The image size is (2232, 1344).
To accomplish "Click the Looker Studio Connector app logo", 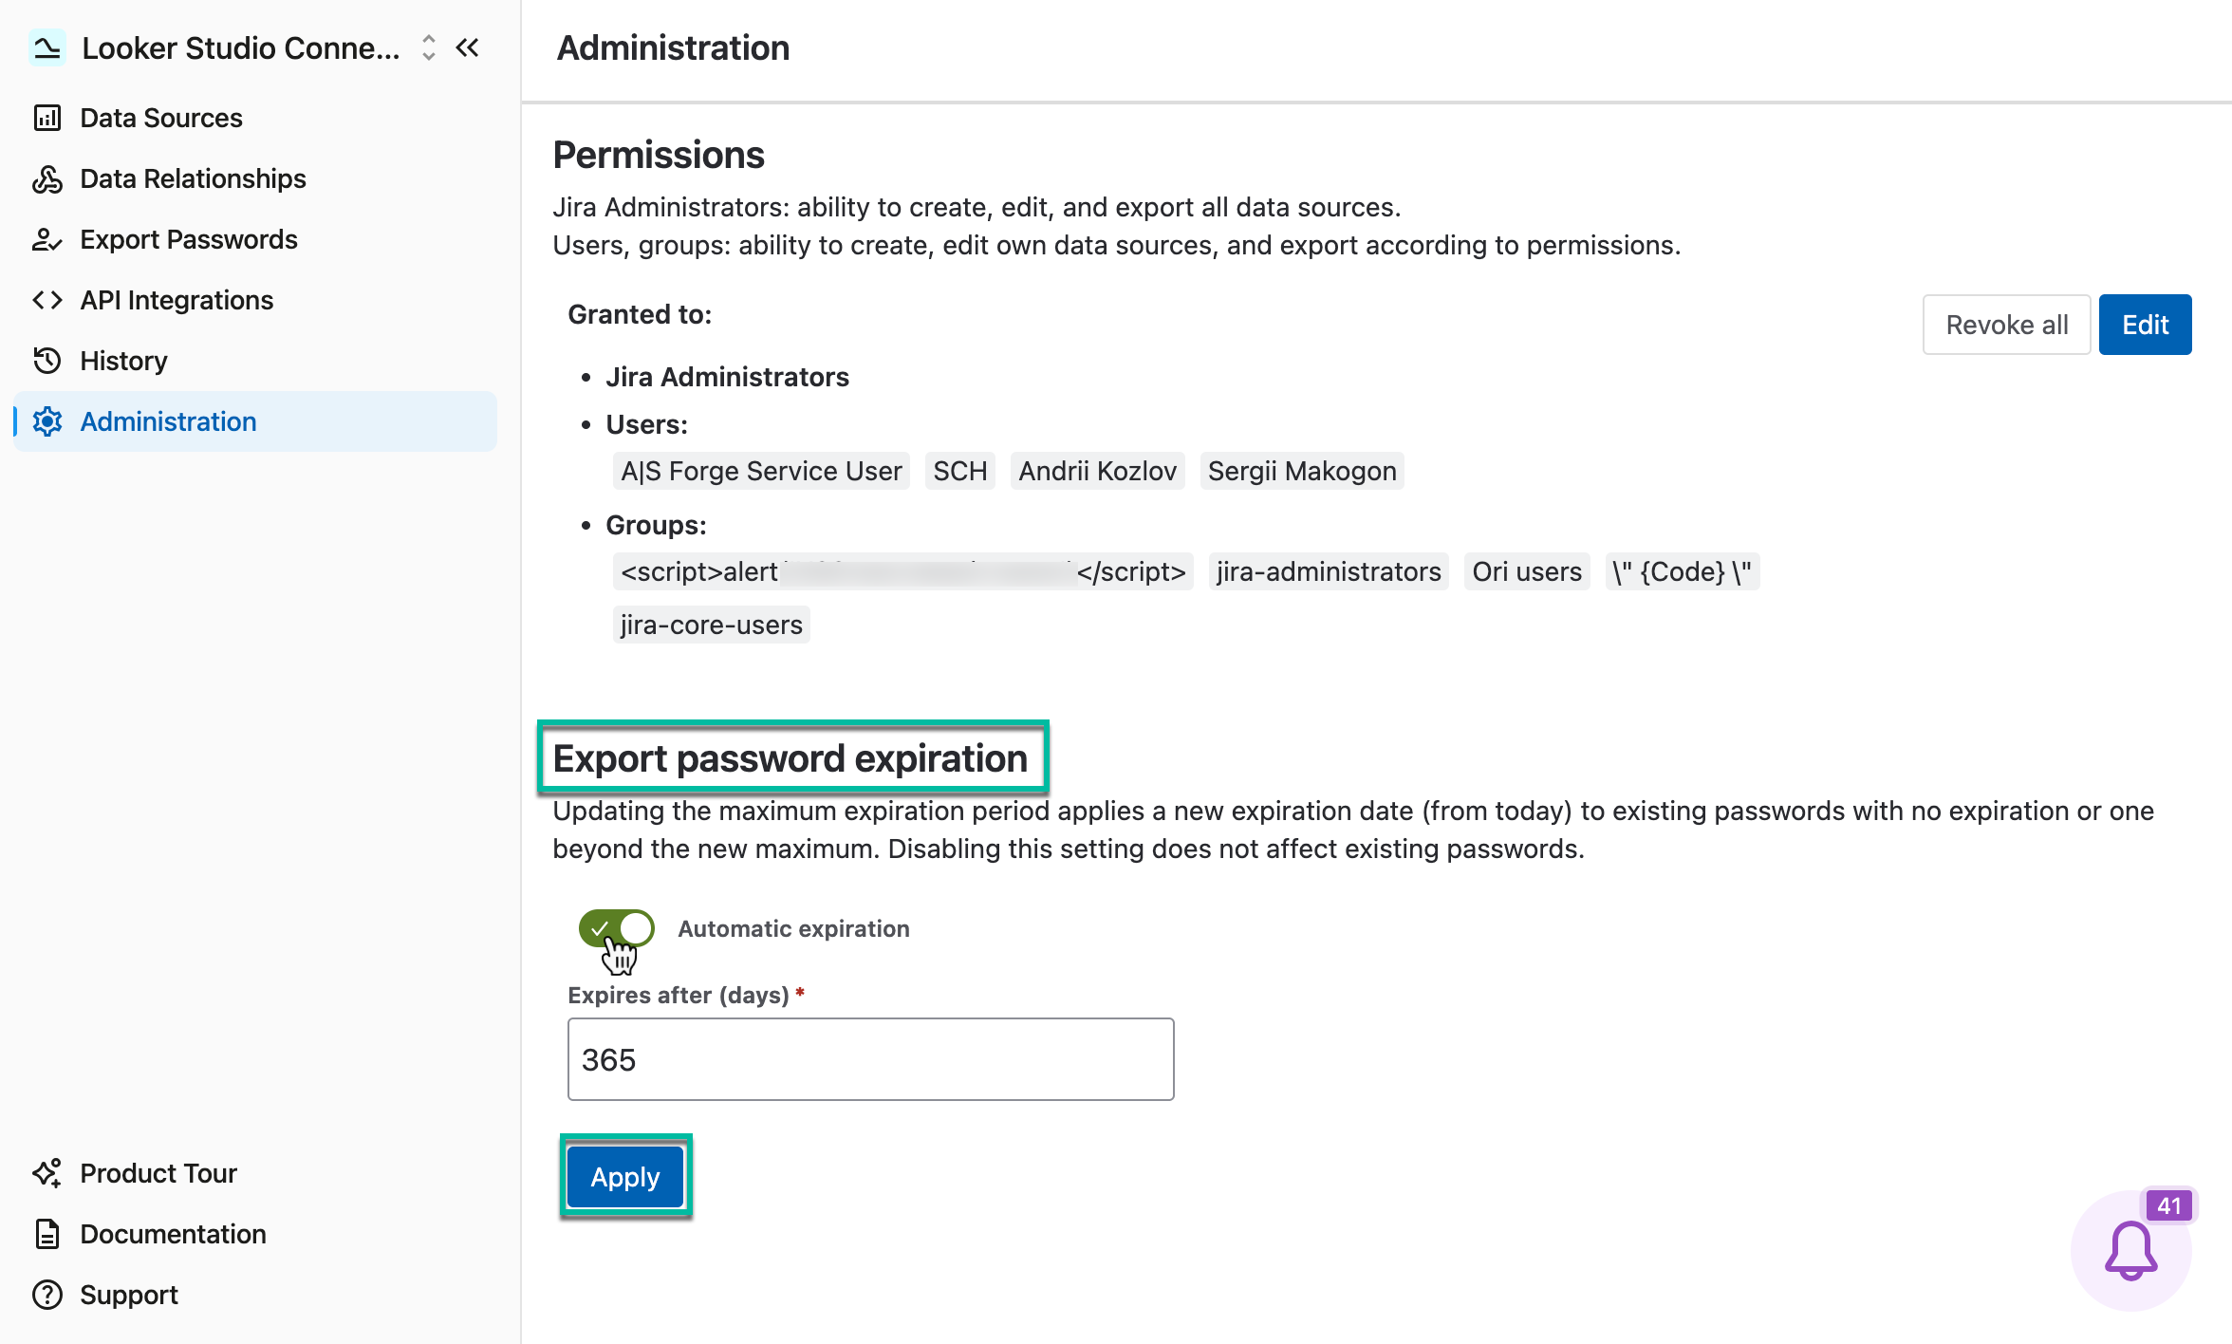I will pyautogui.click(x=47, y=47).
